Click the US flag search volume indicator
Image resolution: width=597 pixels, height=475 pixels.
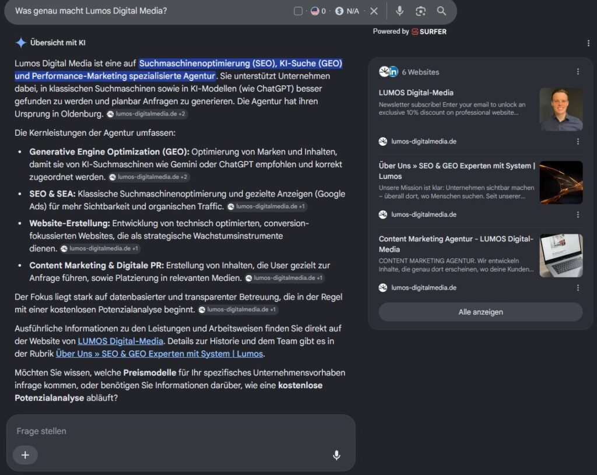[x=318, y=11]
